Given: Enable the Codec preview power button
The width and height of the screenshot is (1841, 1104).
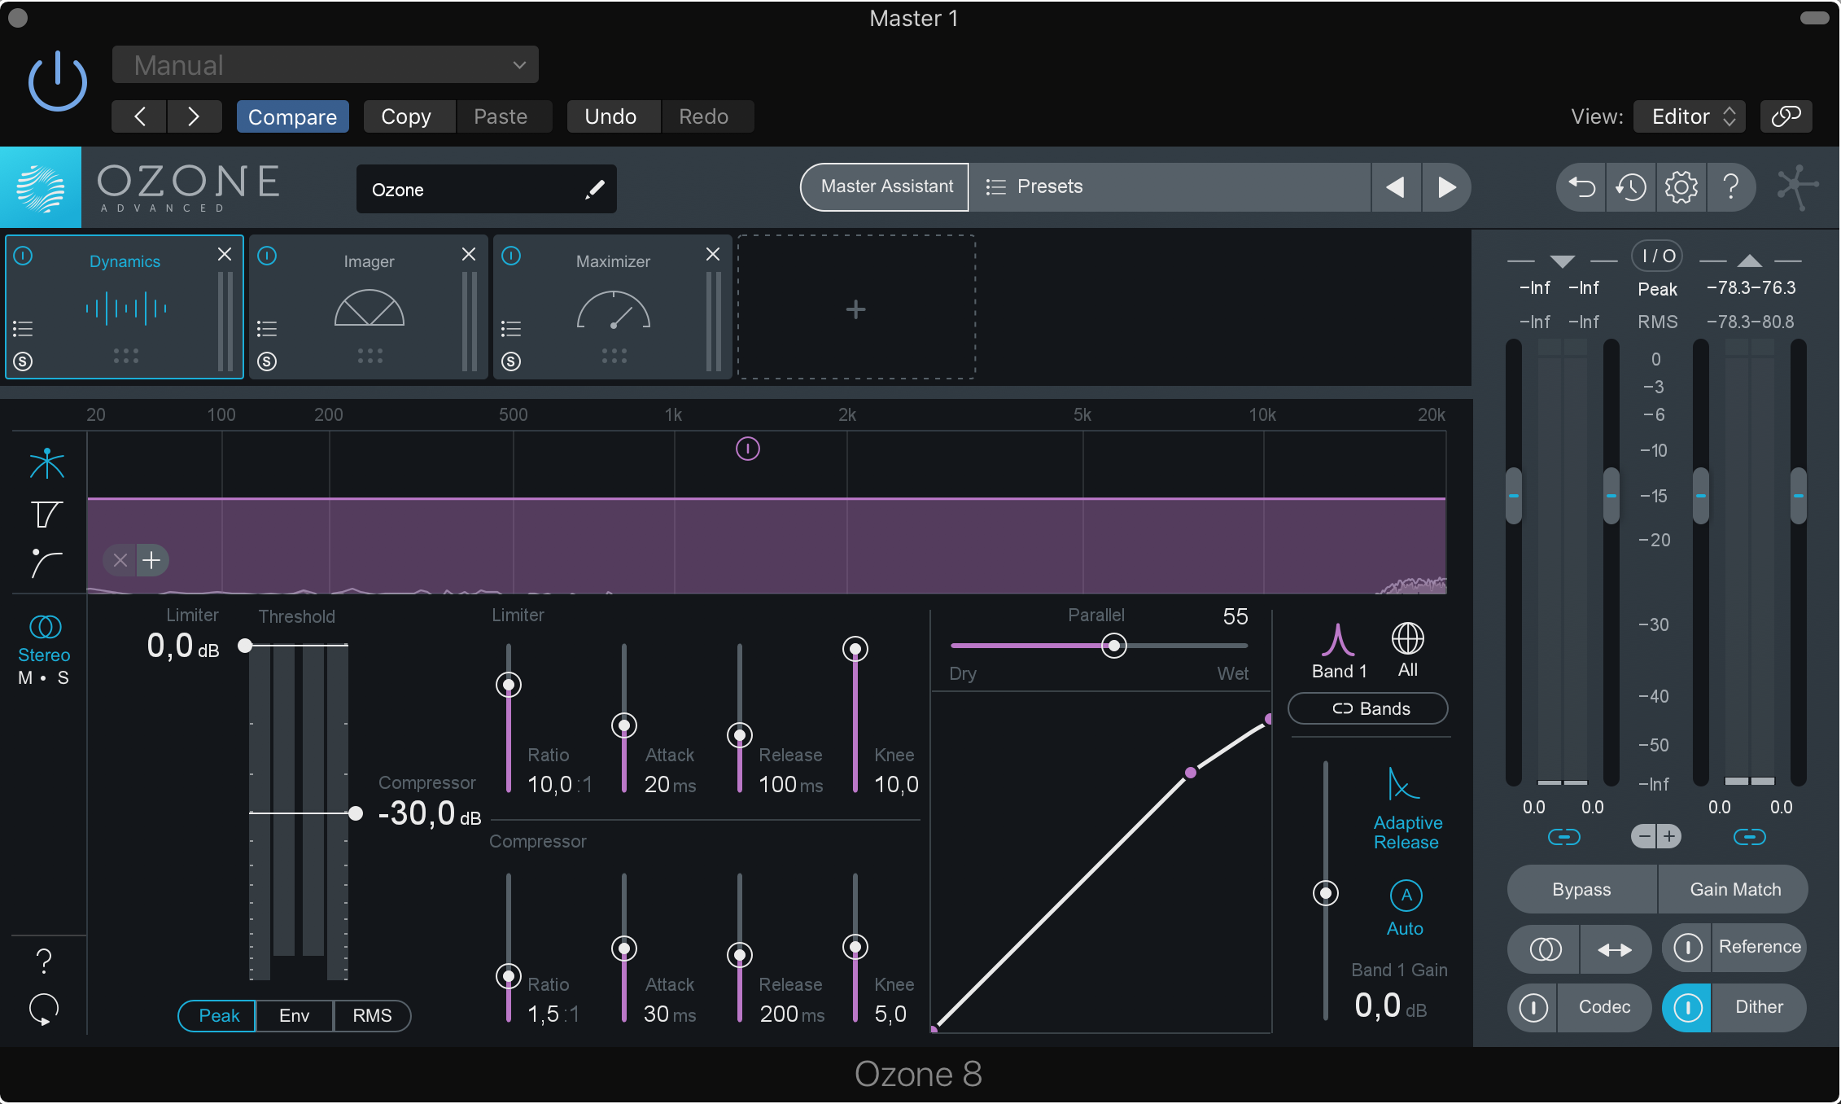Looking at the screenshot, I should click(x=1533, y=1008).
